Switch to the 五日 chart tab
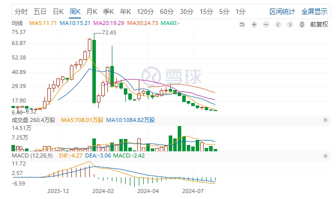 click(40, 11)
